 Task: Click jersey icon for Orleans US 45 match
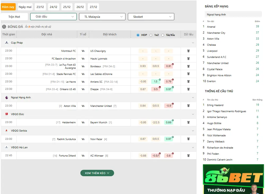[188, 89]
